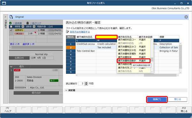Click the file import icon beside Original
192x118 pixels.
click(x=11, y=17)
